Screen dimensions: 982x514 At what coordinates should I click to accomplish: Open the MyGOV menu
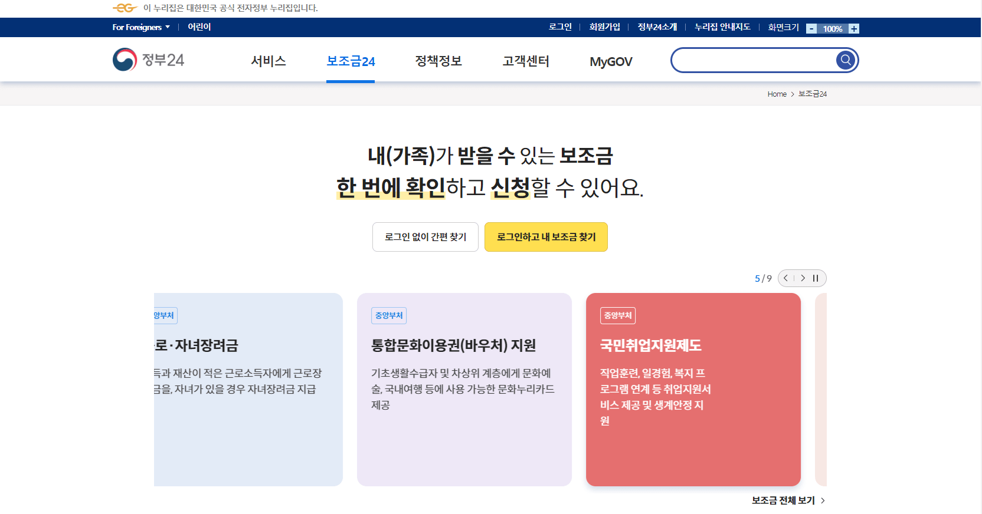coord(611,61)
